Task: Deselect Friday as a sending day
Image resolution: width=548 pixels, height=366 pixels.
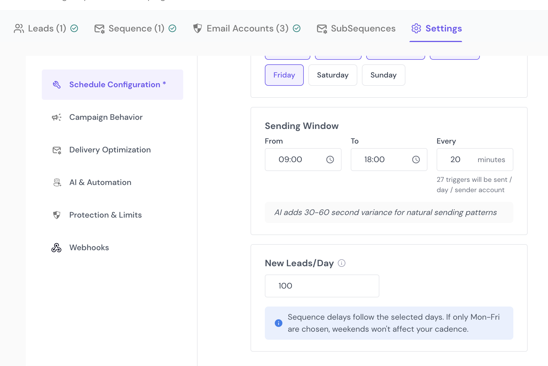Action: 284,75
